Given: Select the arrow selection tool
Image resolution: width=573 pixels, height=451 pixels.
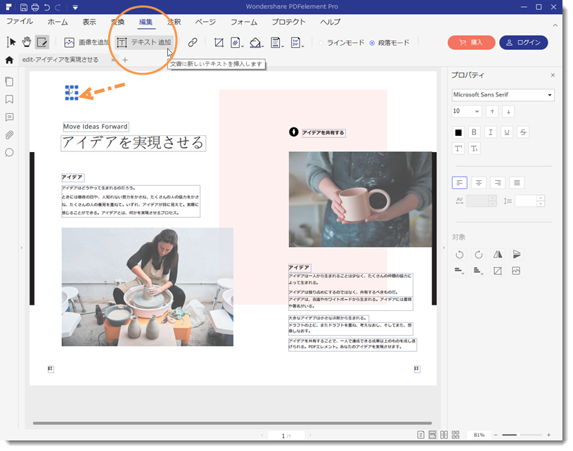Looking at the screenshot, I should click(11, 42).
